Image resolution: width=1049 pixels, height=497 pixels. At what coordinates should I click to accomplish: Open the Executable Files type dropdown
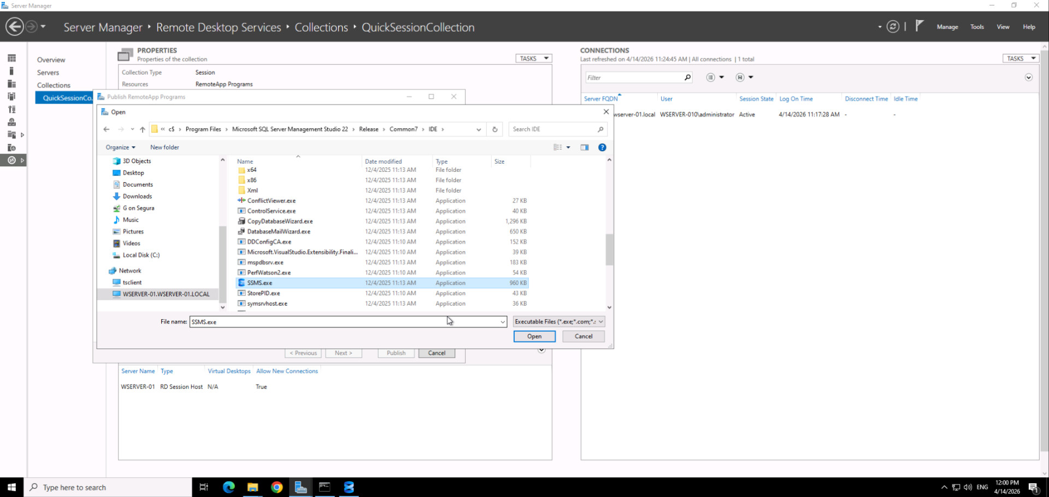559,322
